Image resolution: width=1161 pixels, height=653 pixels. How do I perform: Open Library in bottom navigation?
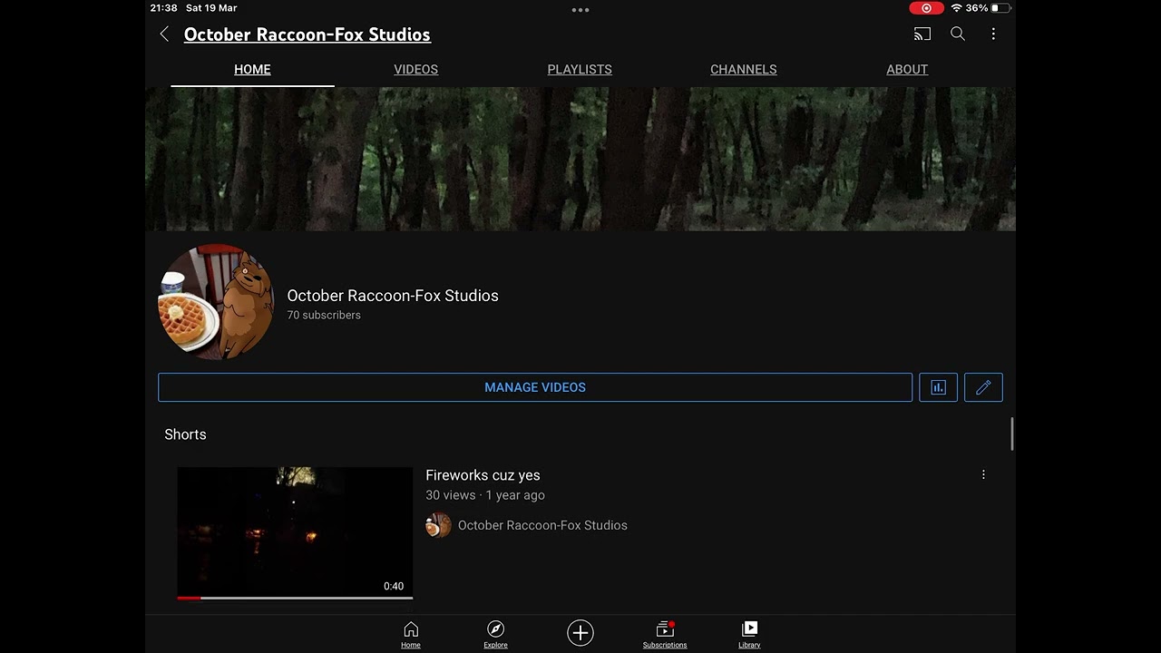(749, 635)
